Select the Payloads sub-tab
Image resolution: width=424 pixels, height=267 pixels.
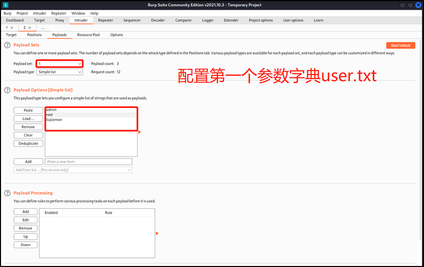[x=60, y=35]
